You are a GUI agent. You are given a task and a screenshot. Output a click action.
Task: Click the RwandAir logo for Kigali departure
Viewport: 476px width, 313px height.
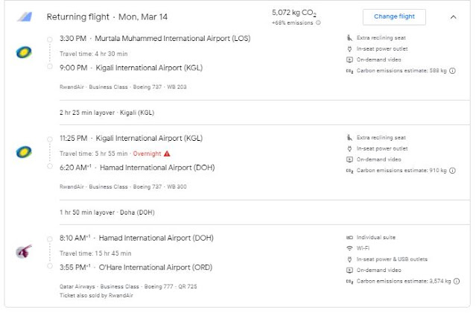pos(22,152)
